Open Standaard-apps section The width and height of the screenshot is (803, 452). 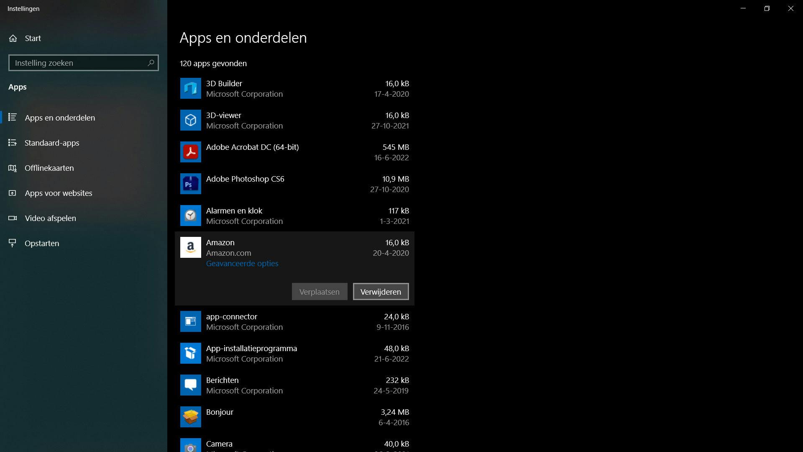point(52,143)
